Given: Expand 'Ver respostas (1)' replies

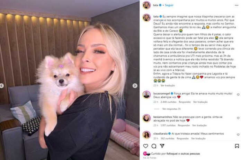Looking at the screenshot, I should click(x=171, y=109).
